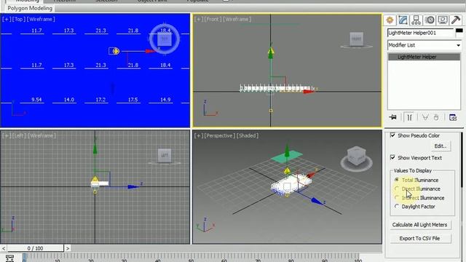Screen dimensions: 466x262
Task: Click the next frame arrow on time slider
Action: pos(68,248)
